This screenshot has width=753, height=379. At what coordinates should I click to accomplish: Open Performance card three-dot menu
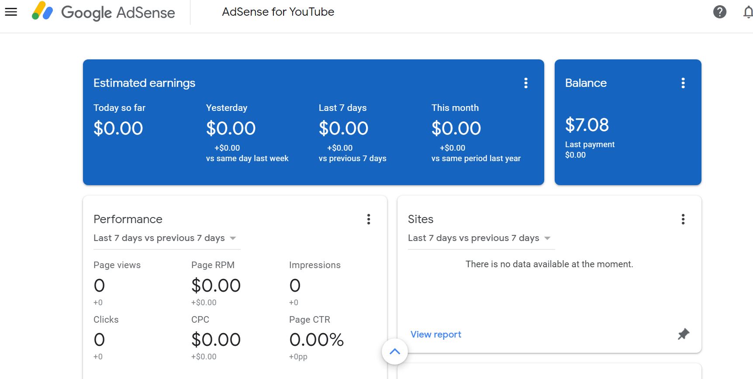(369, 219)
